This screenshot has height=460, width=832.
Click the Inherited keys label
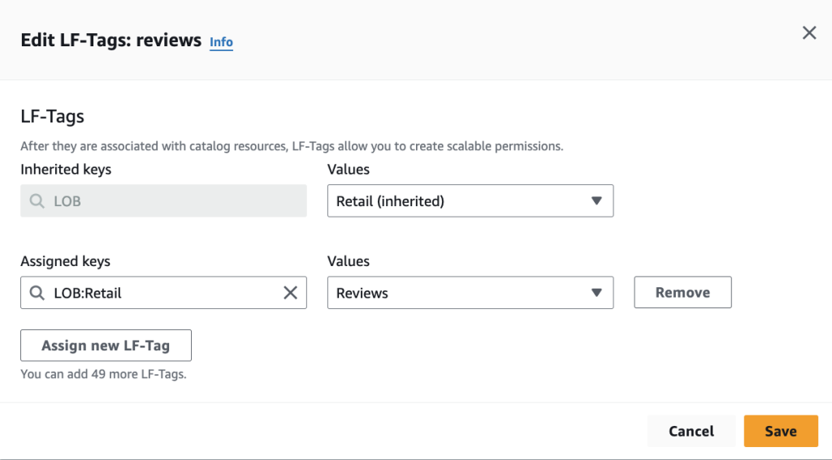click(x=66, y=170)
